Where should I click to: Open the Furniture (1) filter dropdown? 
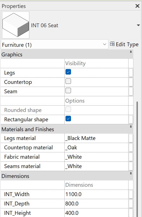tap(54, 45)
